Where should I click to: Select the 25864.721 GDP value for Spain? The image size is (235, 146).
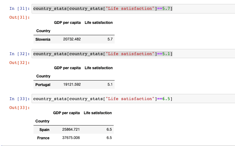(71, 130)
